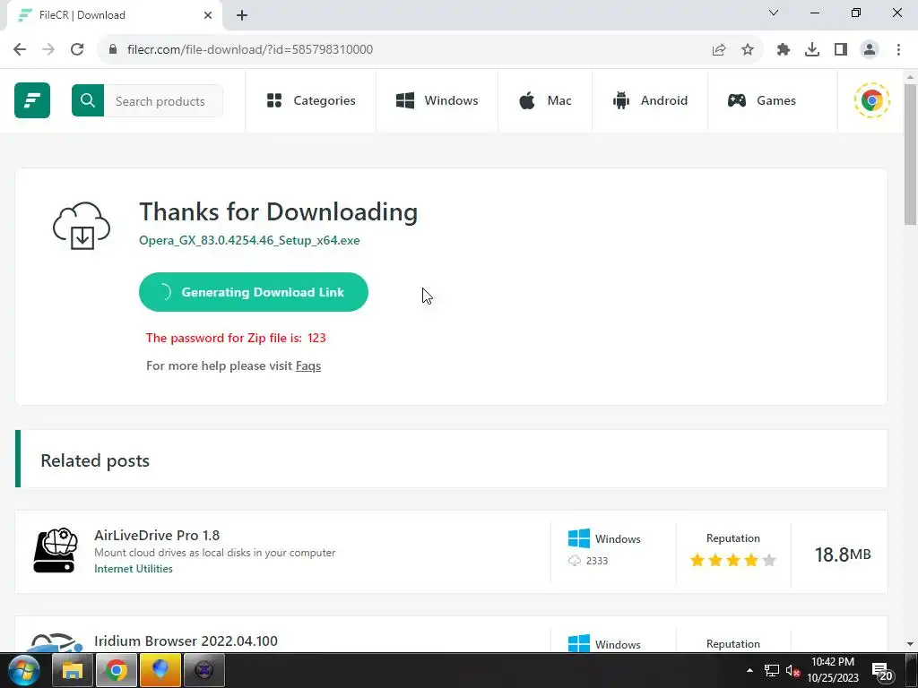This screenshot has height=688, width=918.
Task: Select the FileCR | Download tab
Action: pos(114,16)
